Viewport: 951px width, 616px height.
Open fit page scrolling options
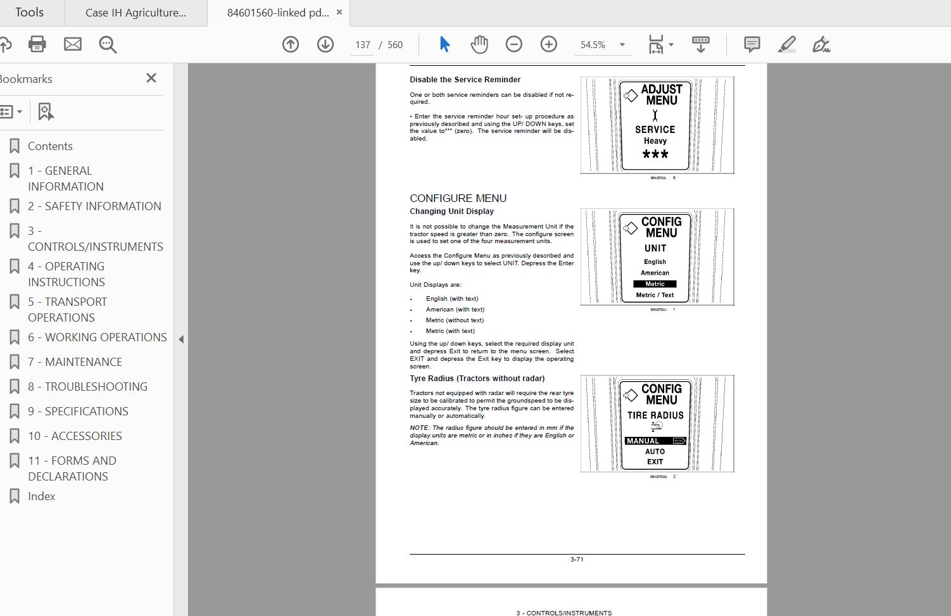656,44
